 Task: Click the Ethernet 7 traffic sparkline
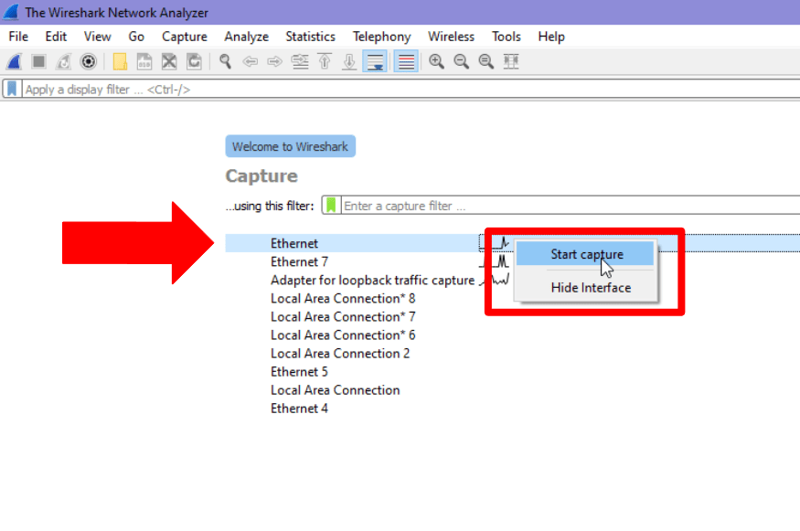click(494, 261)
